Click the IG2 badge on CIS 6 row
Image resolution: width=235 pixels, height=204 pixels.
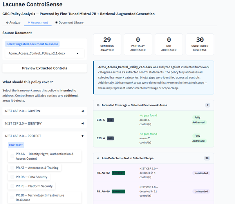point(110,138)
